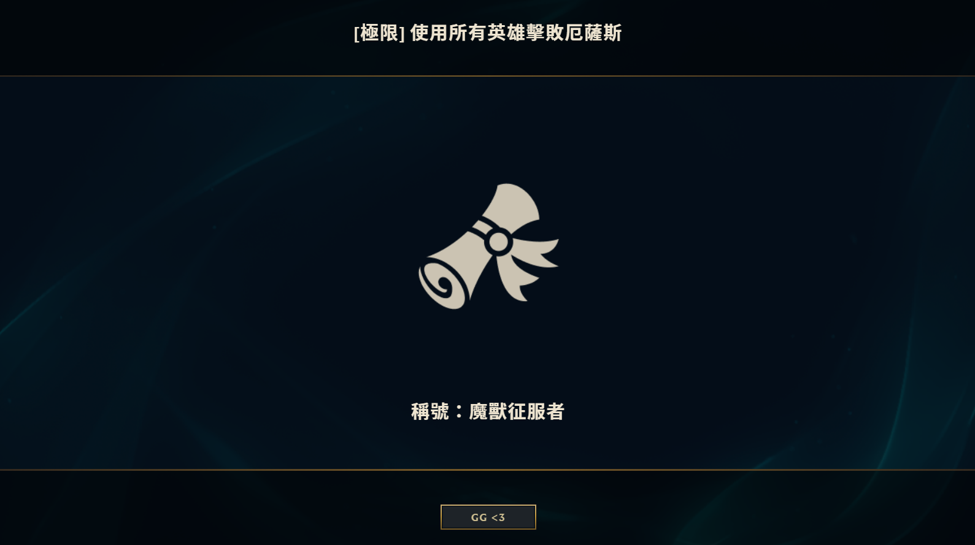
Task: Click the <3 heart text on button
Action: pyautogui.click(x=498, y=517)
